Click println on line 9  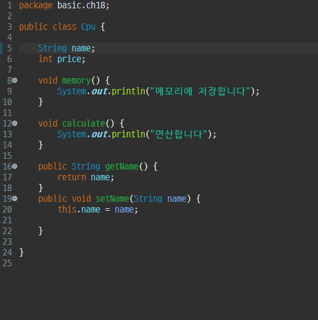(x=129, y=91)
